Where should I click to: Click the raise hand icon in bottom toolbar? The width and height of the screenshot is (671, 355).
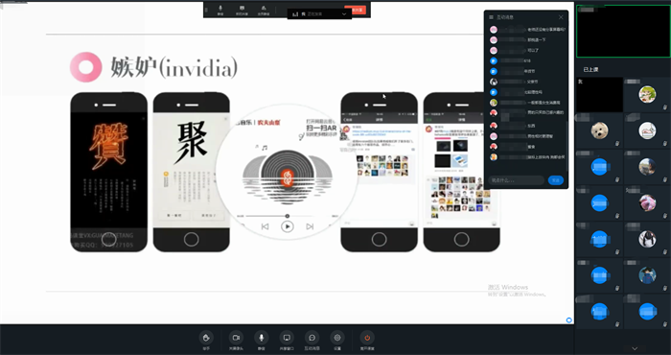click(206, 338)
